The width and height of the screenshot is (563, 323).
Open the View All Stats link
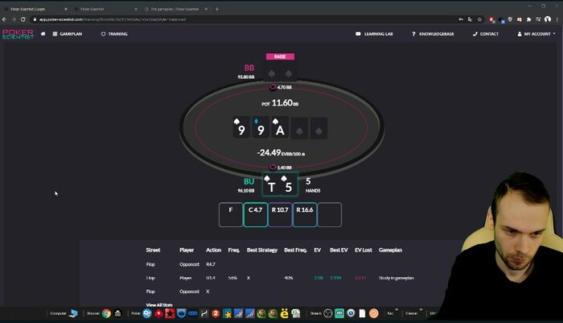[x=159, y=304]
